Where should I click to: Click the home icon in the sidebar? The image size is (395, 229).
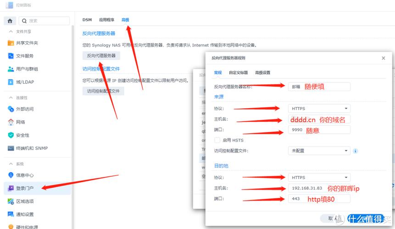coord(10,21)
